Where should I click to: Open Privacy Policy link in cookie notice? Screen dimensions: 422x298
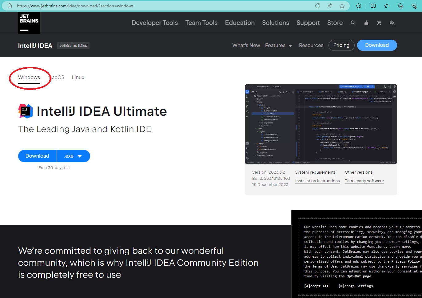(x=405, y=261)
